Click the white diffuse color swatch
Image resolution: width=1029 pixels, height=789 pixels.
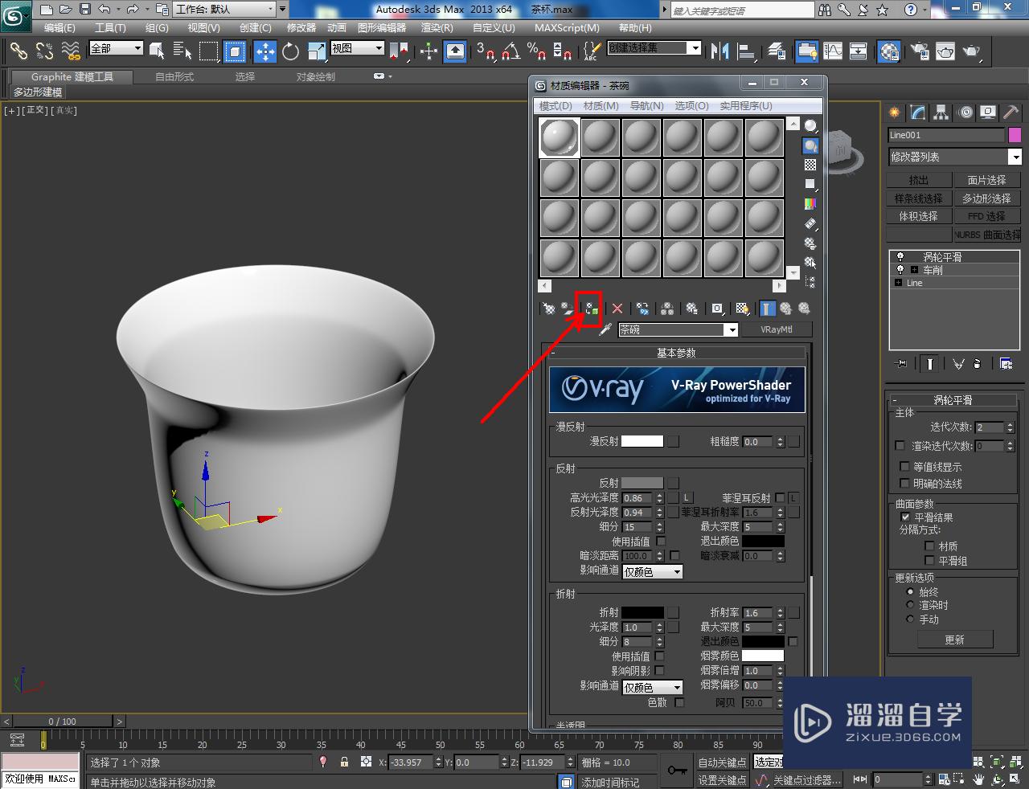click(x=642, y=441)
